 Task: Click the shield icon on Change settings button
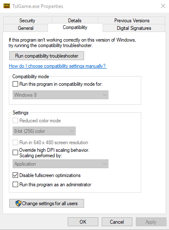click(18, 204)
